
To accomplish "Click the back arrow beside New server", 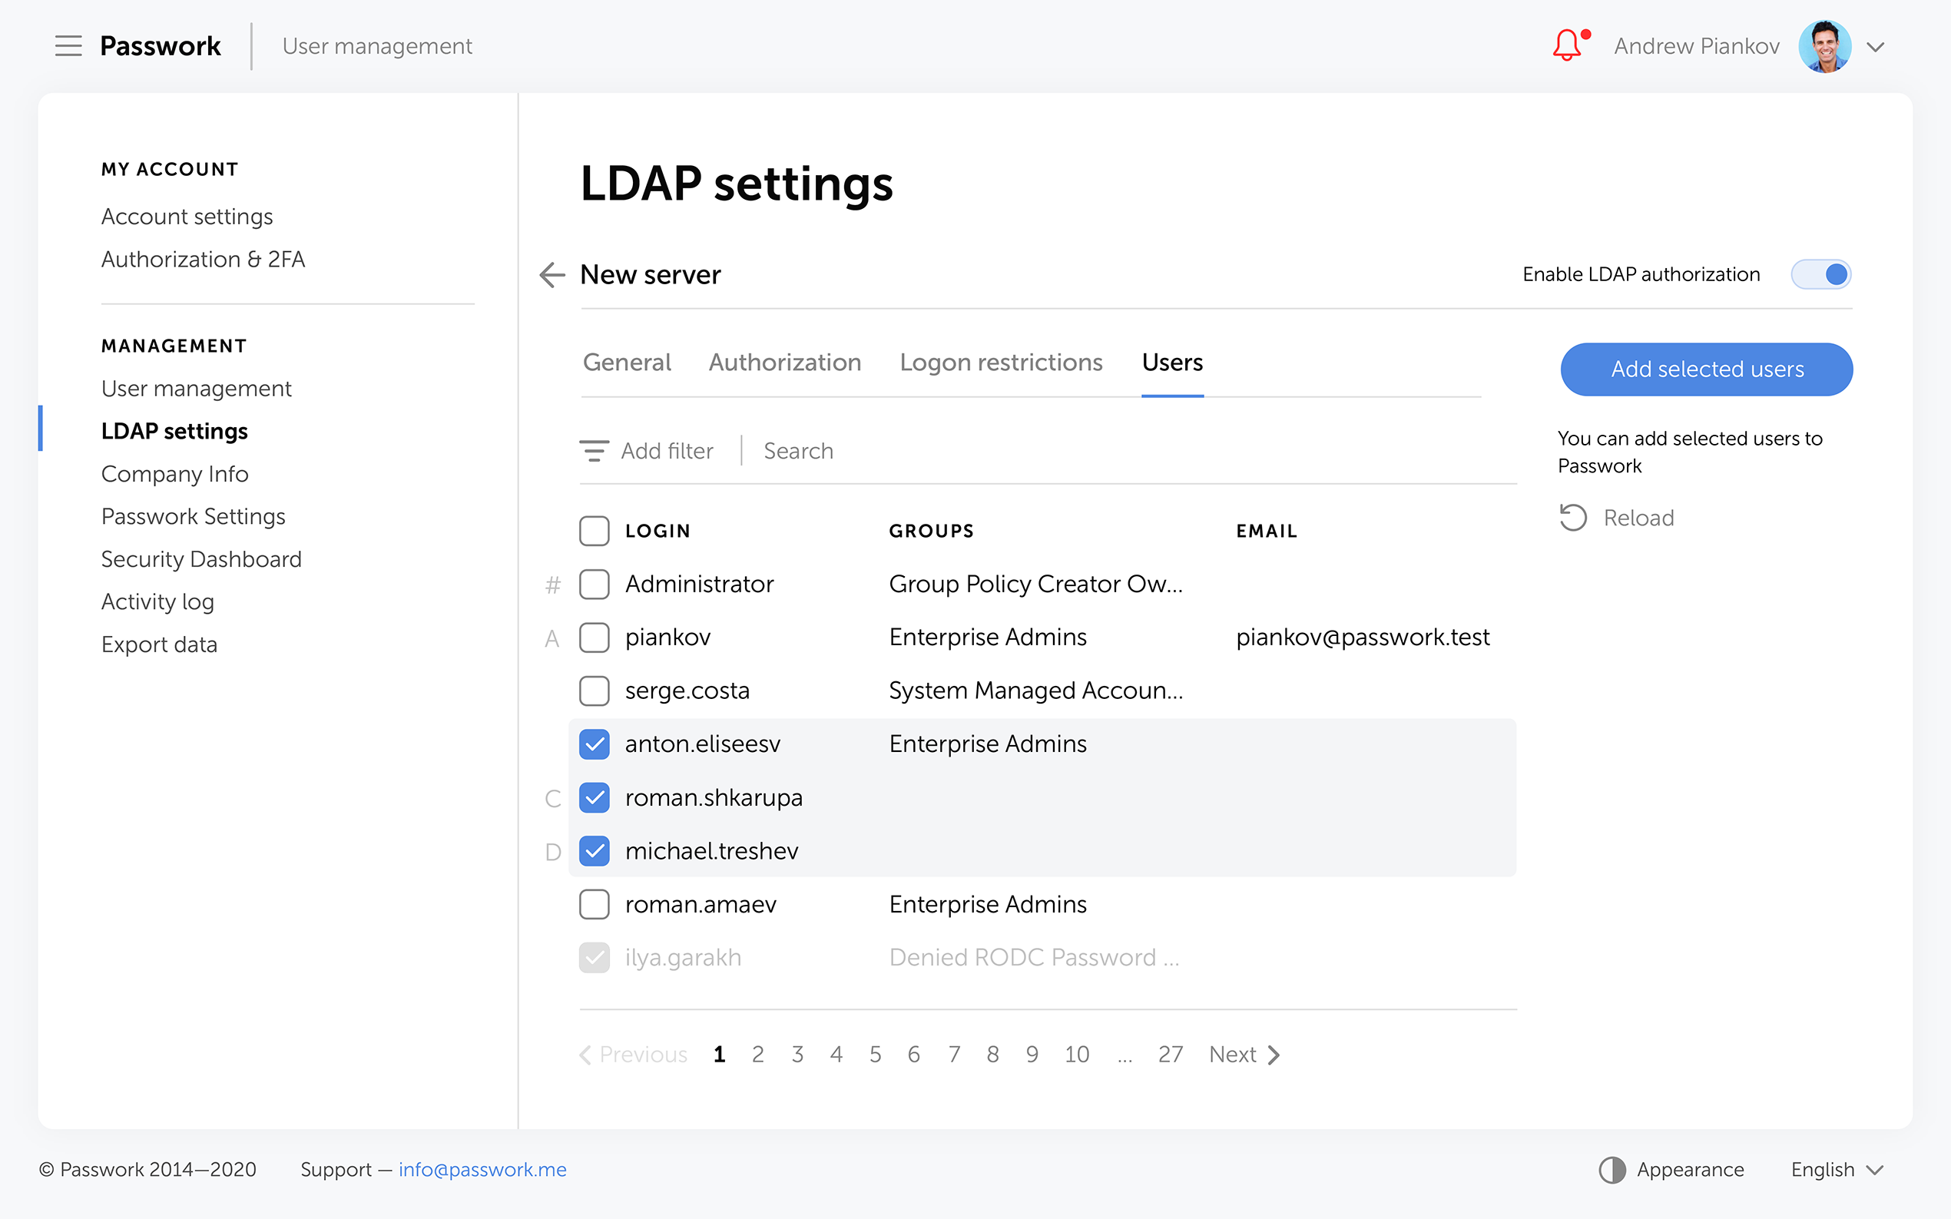I will (552, 275).
